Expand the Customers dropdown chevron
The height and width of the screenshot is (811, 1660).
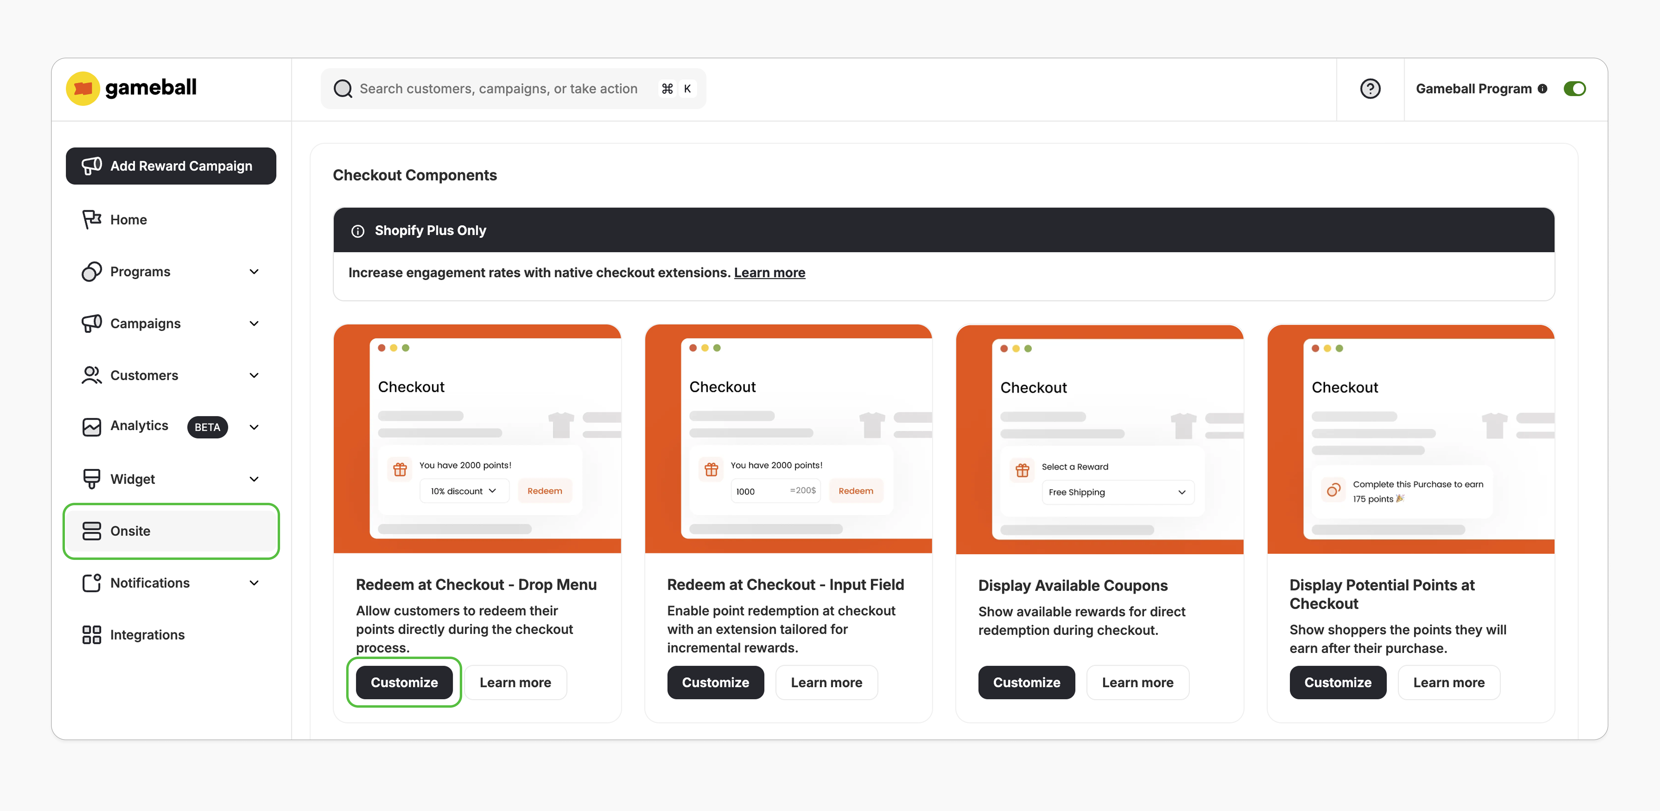coord(254,375)
